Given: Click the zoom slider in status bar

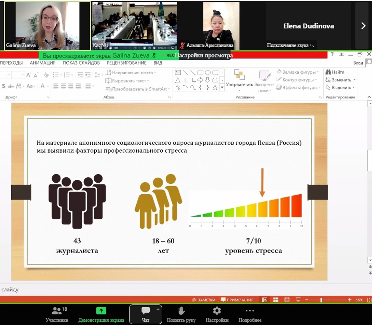Looking at the screenshot, I should click(x=321, y=300).
